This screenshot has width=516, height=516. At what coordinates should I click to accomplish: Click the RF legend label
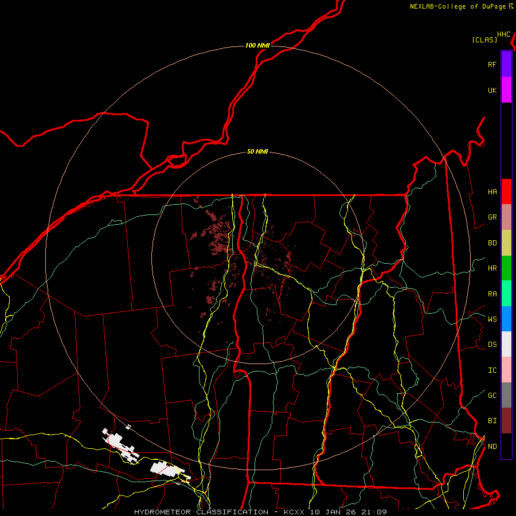[492, 64]
